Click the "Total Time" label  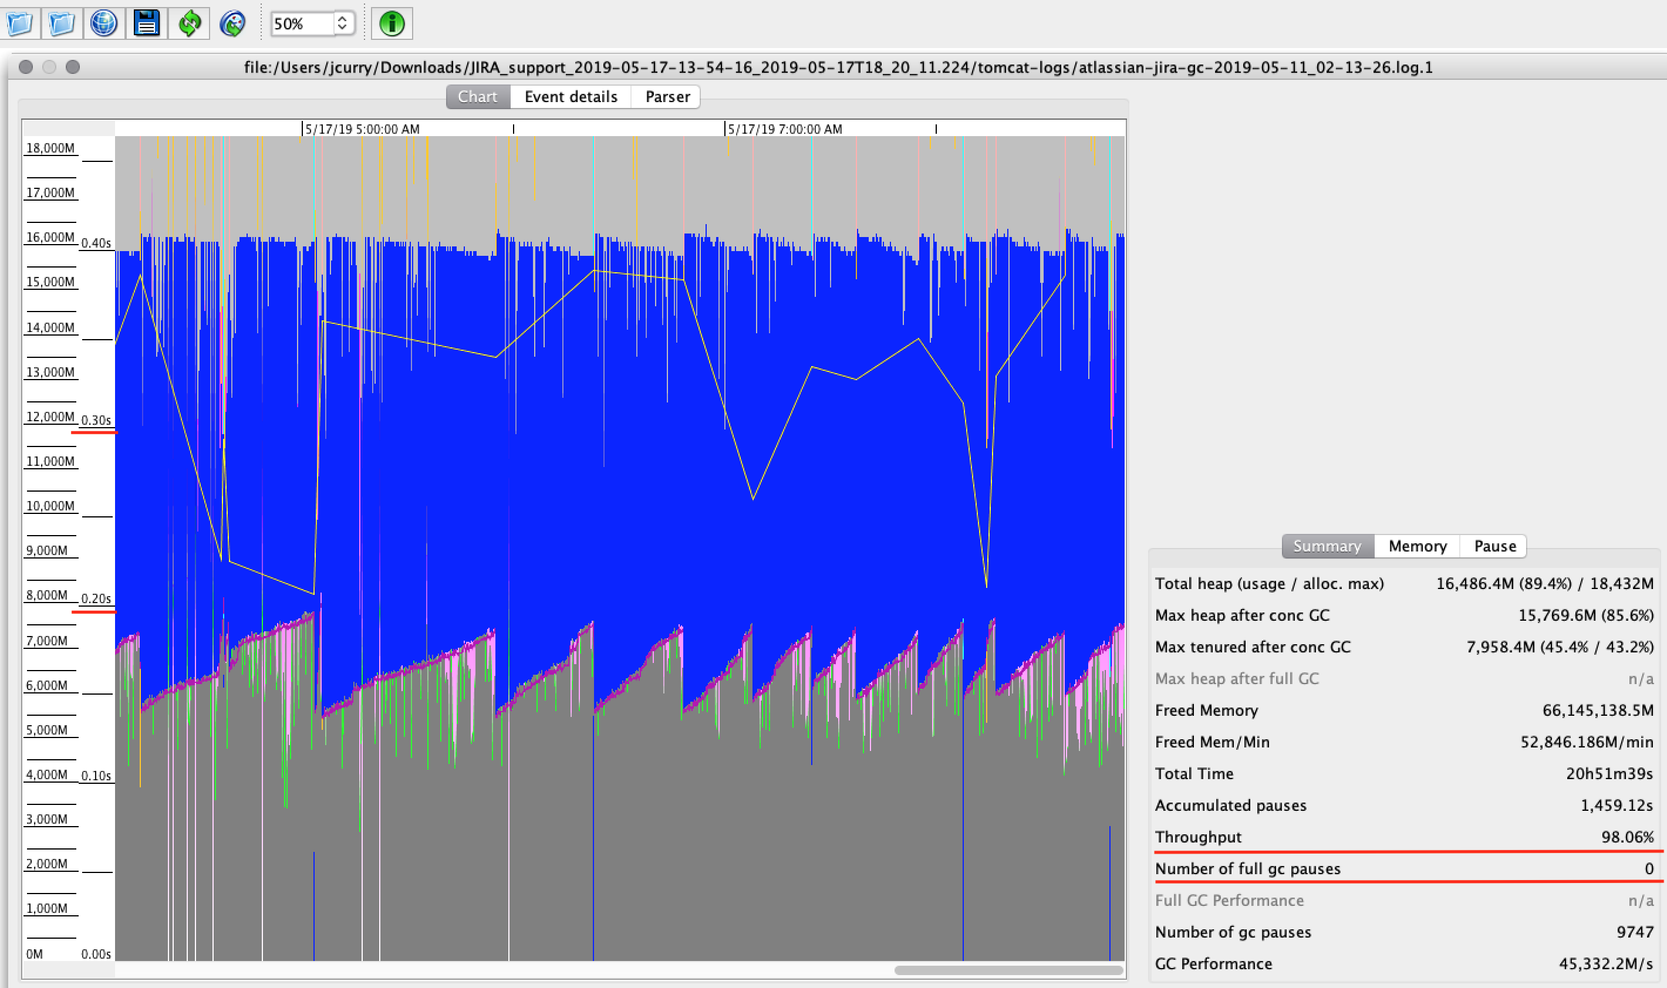[x=1193, y=774]
